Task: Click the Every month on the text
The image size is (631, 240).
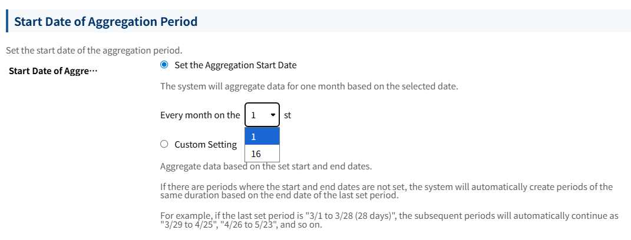Action: (x=200, y=115)
